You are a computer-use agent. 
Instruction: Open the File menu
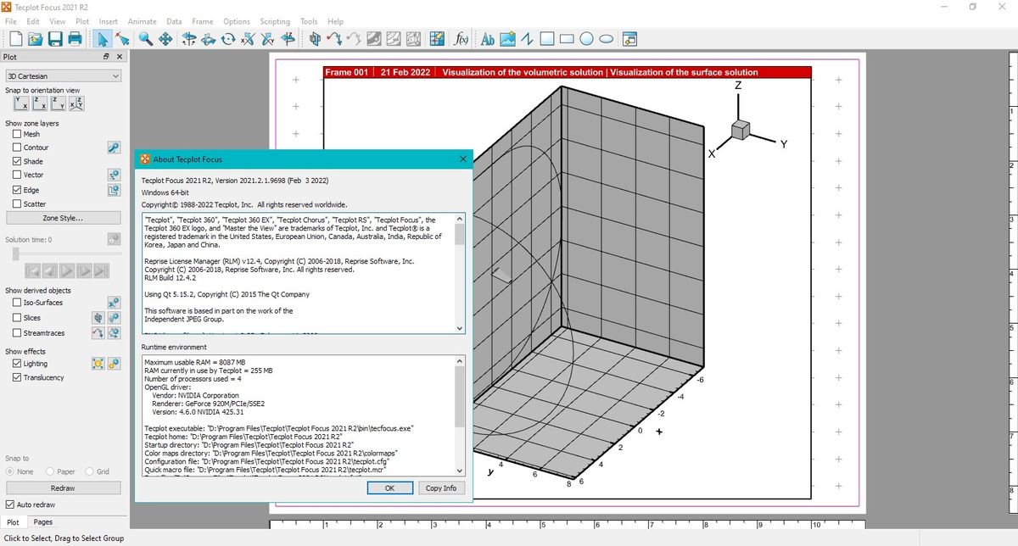(x=11, y=21)
